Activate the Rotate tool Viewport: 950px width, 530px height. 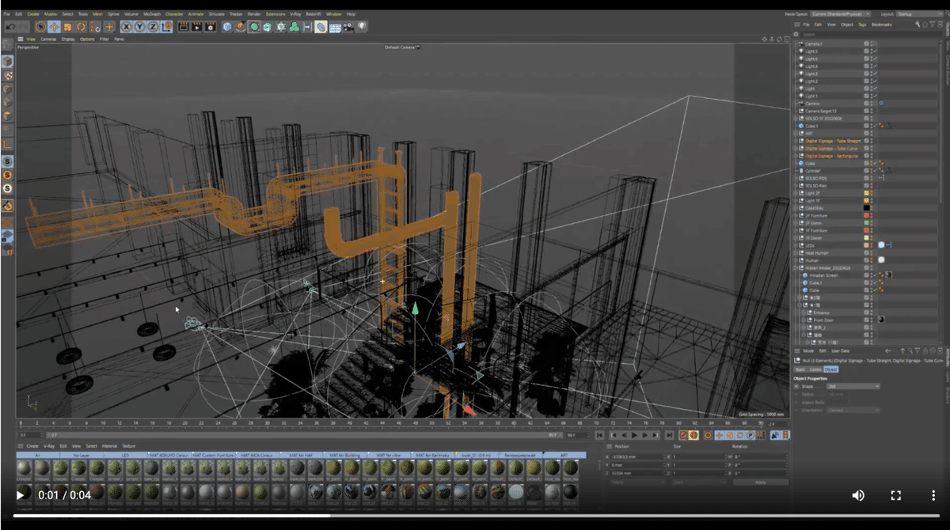[81, 27]
